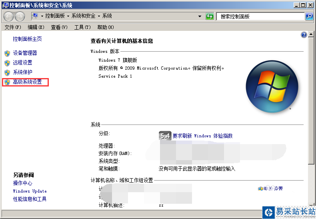Open the 文件(F) menu
This screenshot has width=316, height=219.
[x=13, y=27]
